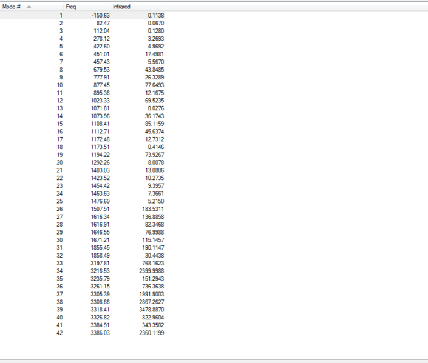The image size is (428, 363).
Task: Select frequency value 3384.91
Action: 100,325
